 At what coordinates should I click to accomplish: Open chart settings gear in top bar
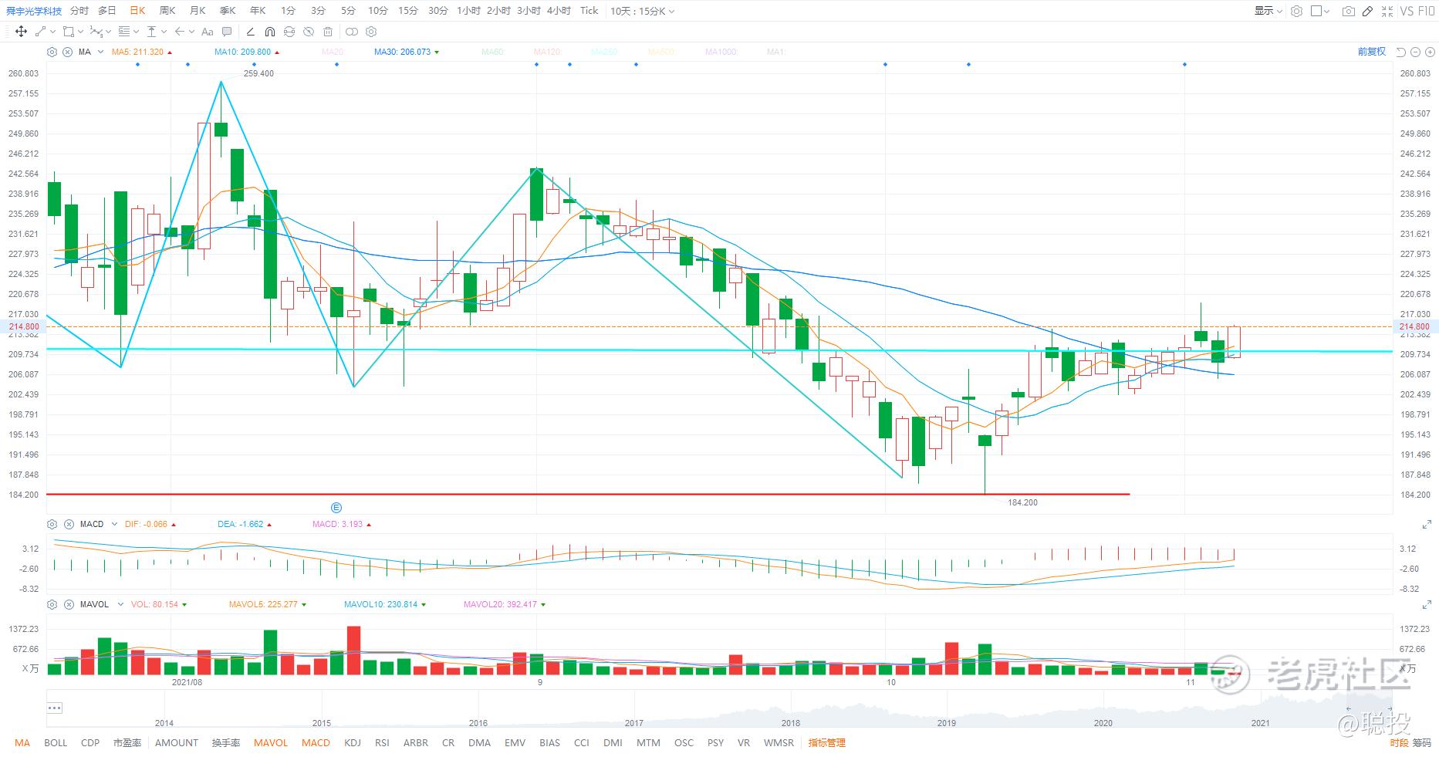pos(1296,11)
